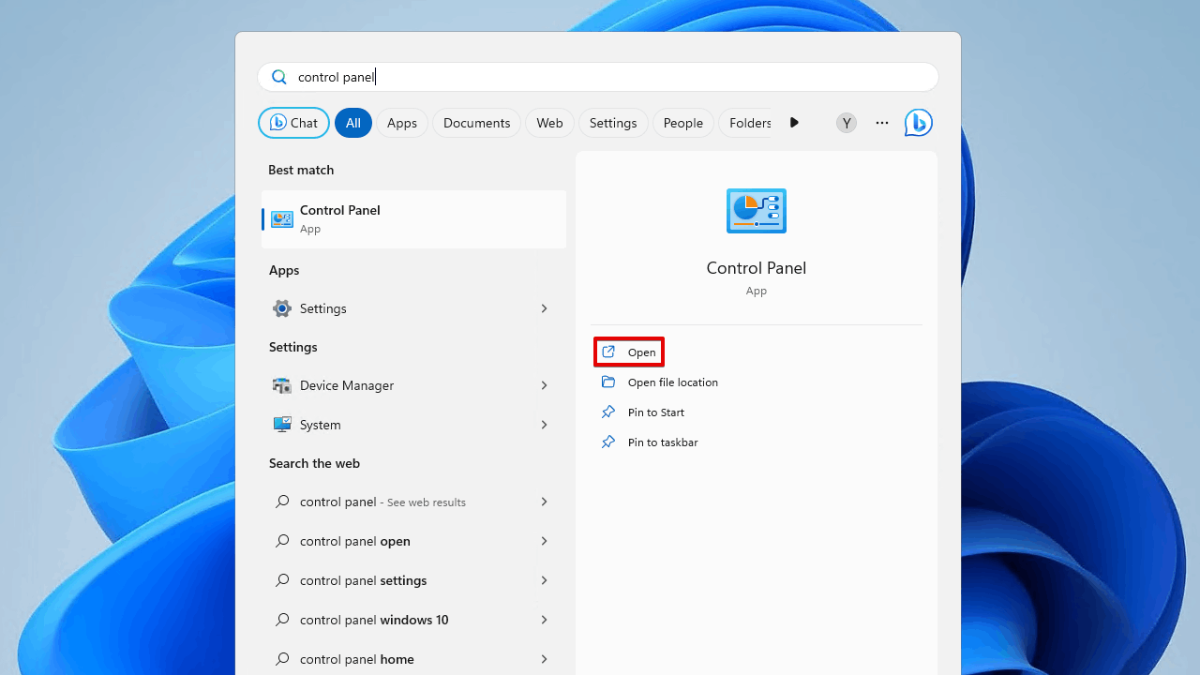
Task: Click the System monitor icon
Action: pyautogui.click(x=281, y=425)
